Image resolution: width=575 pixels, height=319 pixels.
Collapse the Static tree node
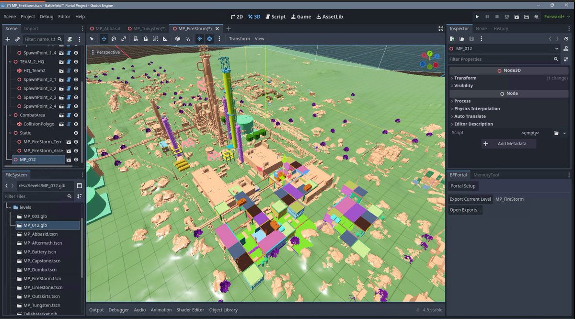tap(10, 133)
